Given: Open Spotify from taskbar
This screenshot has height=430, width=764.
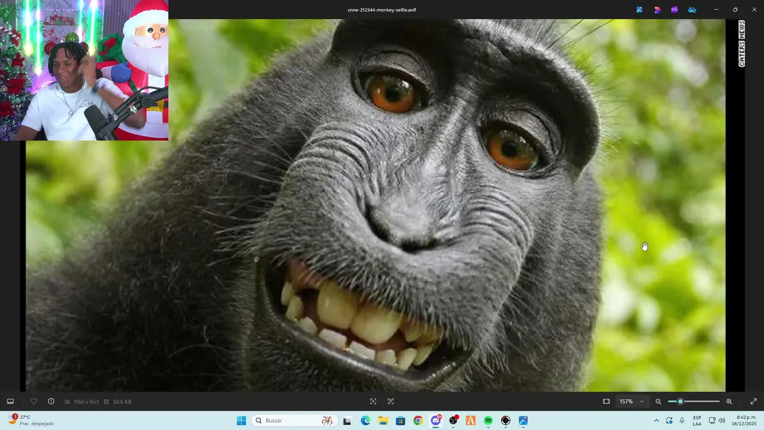Looking at the screenshot, I should pos(488,420).
